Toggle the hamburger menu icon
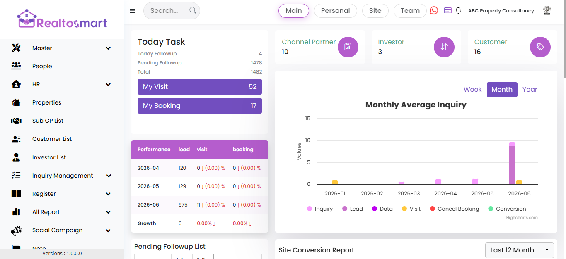 [x=133, y=11]
